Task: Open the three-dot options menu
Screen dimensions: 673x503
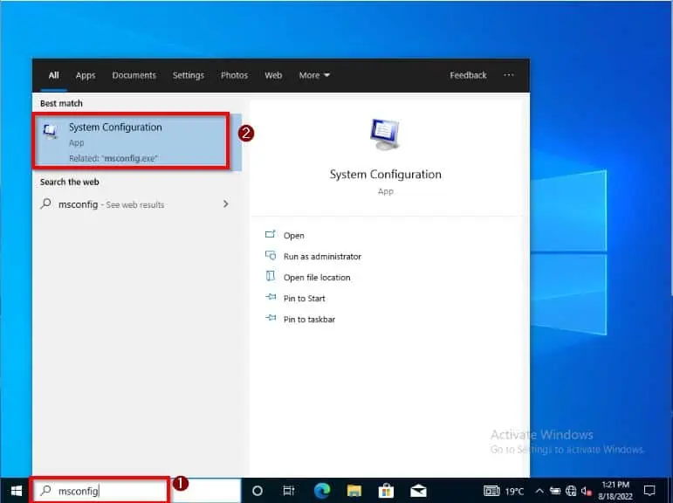Action: click(x=509, y=75)
